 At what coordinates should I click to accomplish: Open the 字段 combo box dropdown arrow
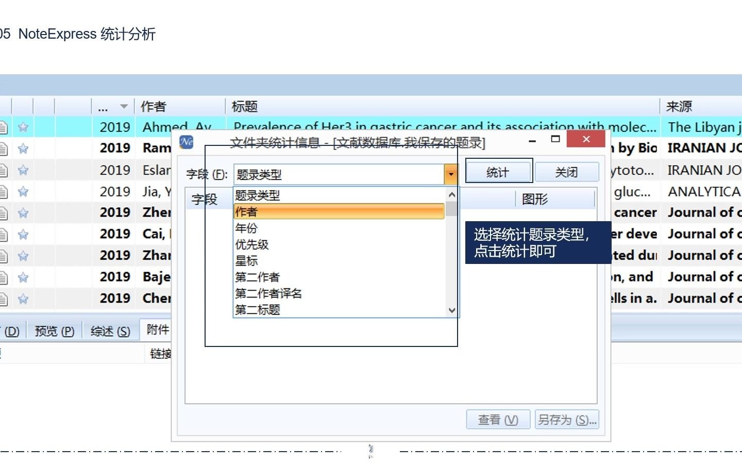451,174
